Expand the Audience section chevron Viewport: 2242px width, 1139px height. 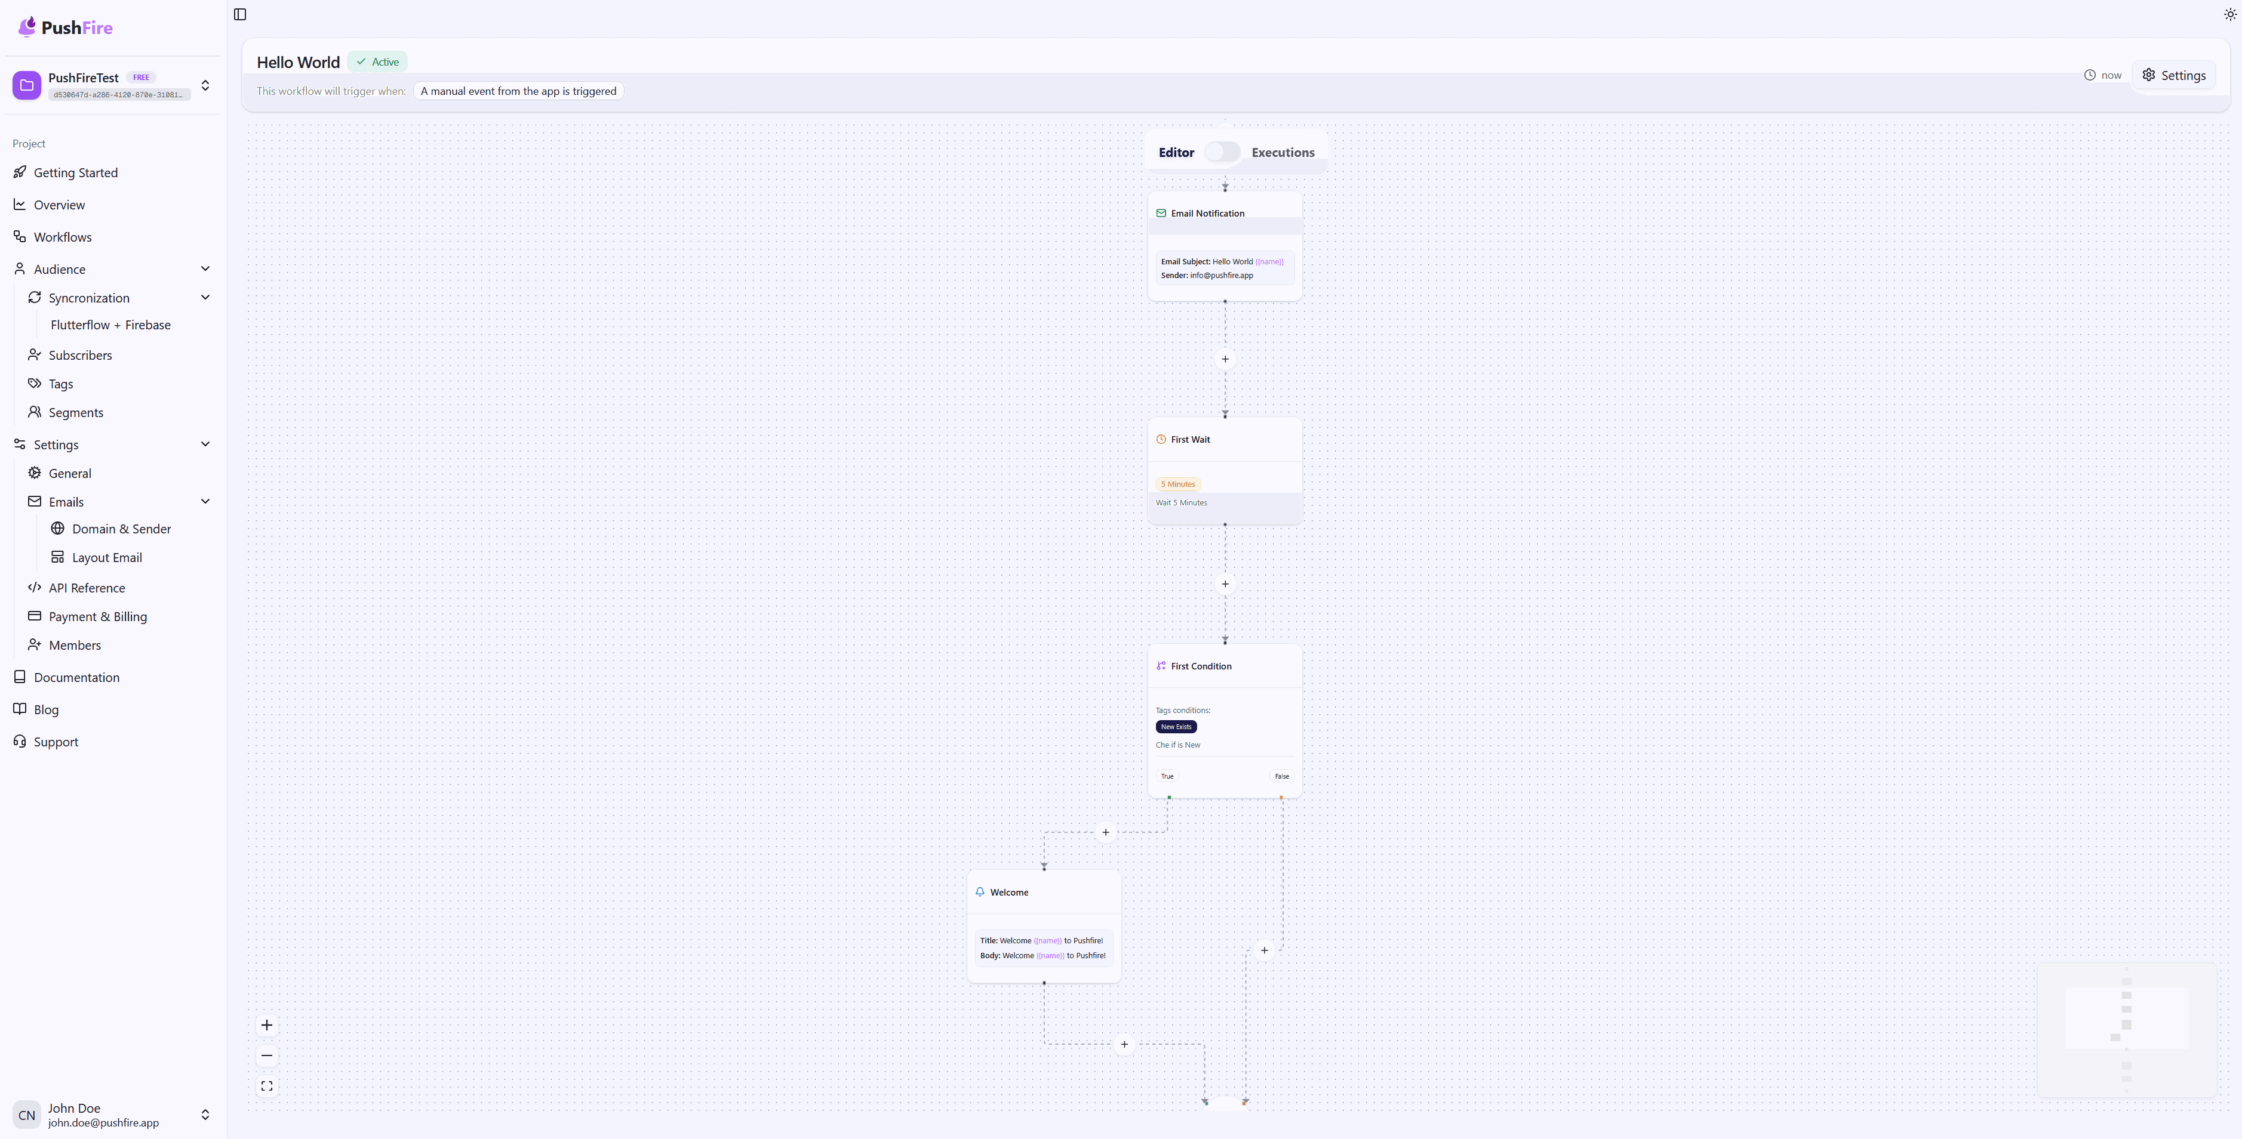(205, 268)
